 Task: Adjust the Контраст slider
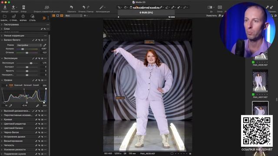(x=27, y=67)
